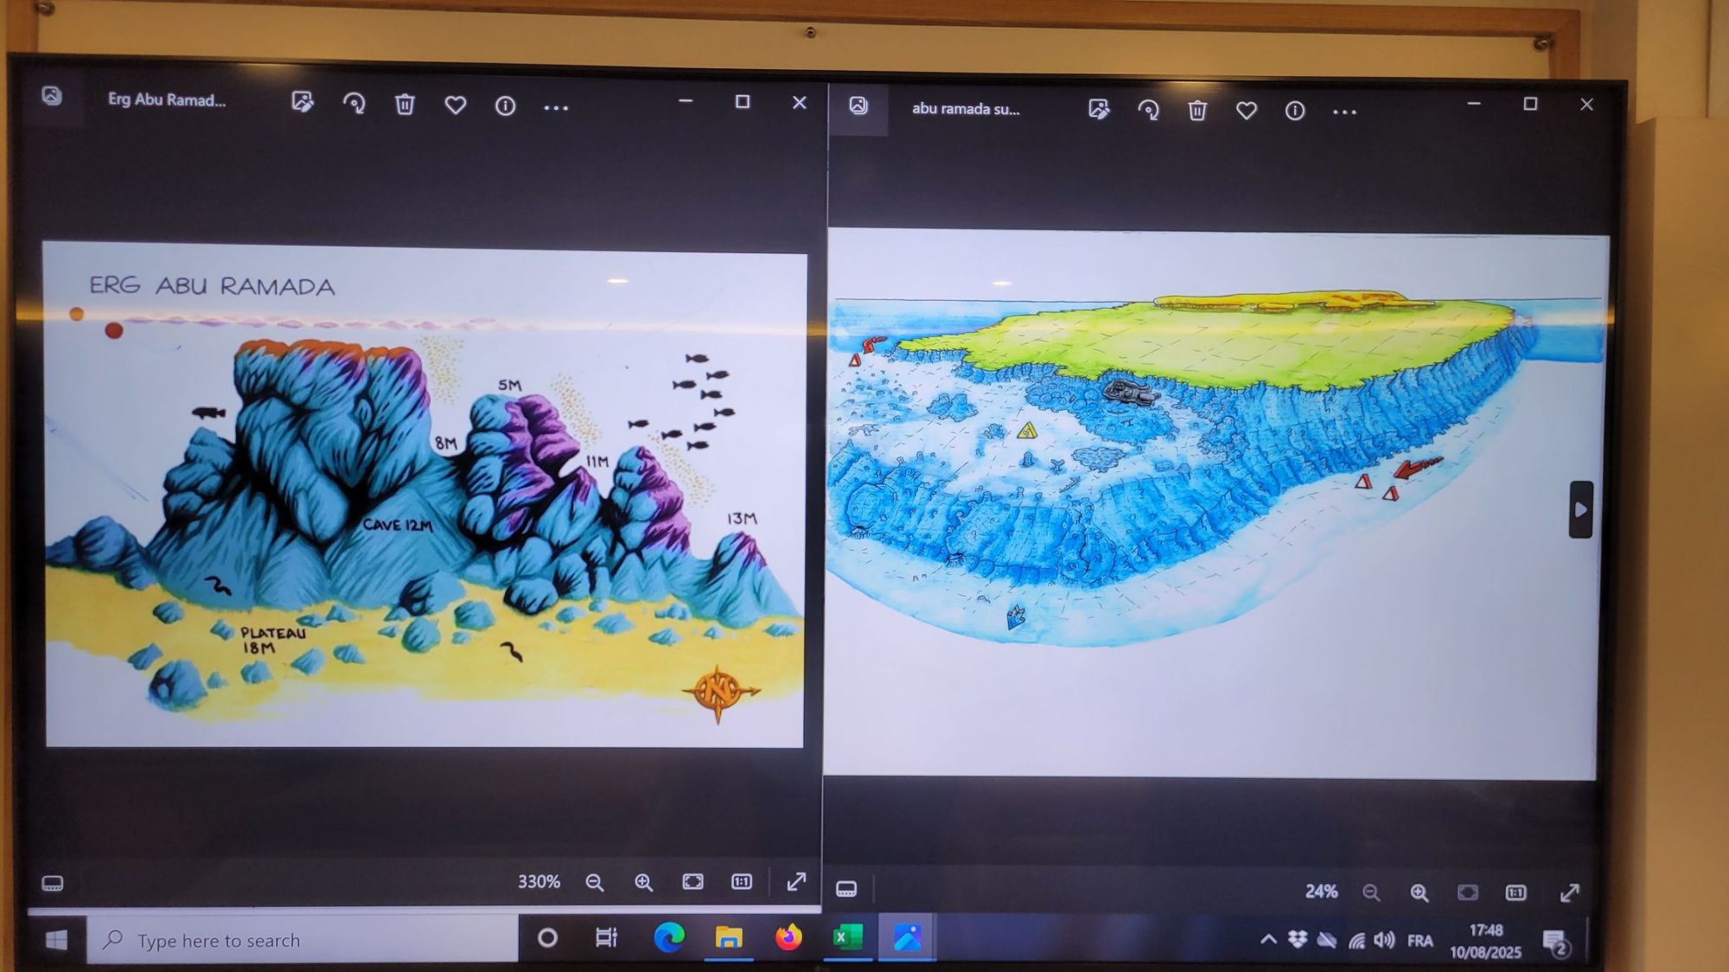Show left image at actual size
1729x972 pixels.
(x=742, y=882)
